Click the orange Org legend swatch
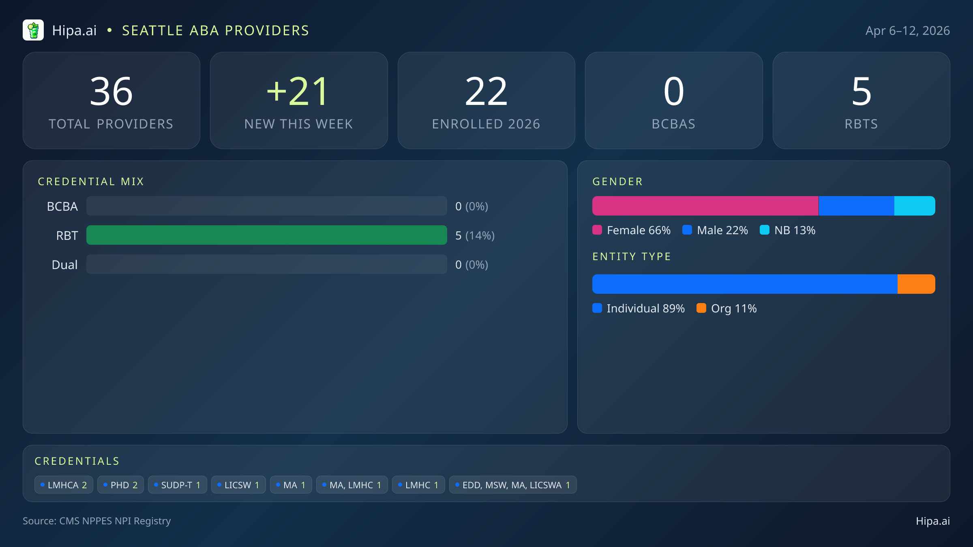973x547 pixels. [701, 308]
